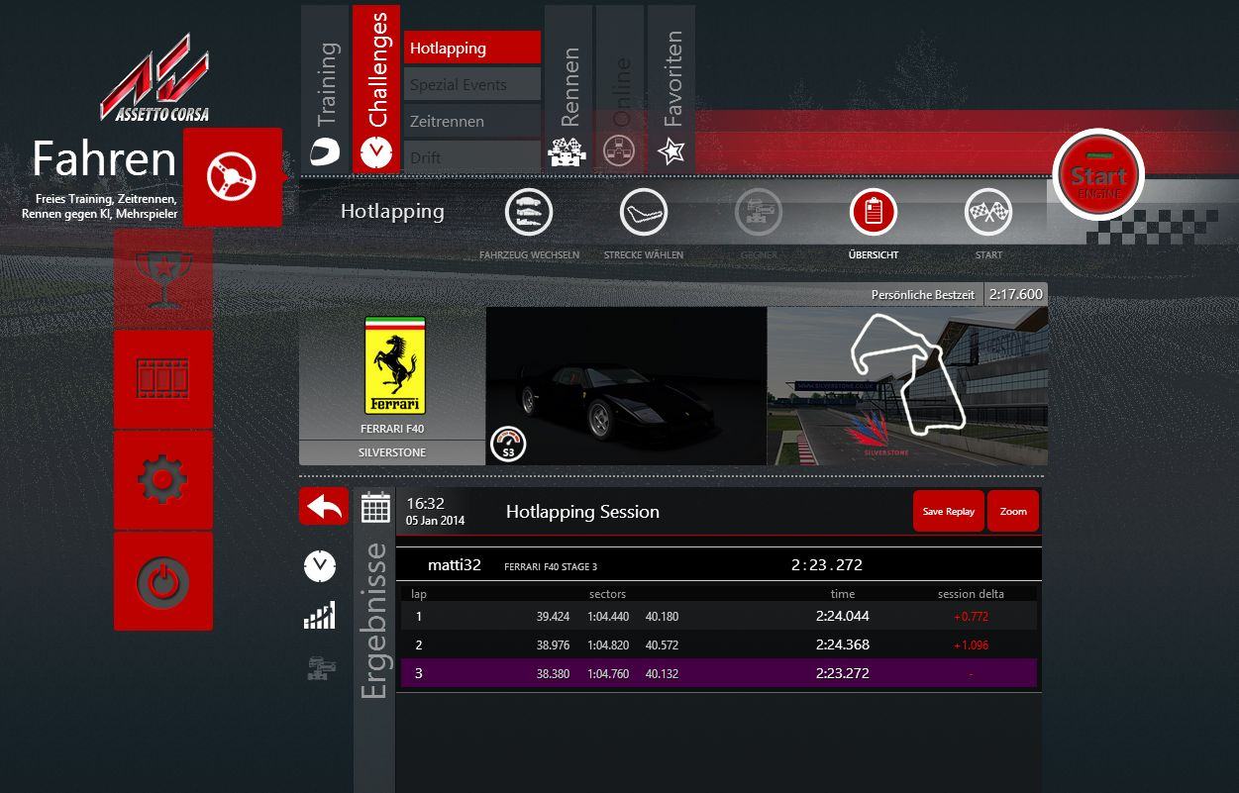Open the Challenges tab
Viewport: 1239px width, 793px height.
click(376, 89)
